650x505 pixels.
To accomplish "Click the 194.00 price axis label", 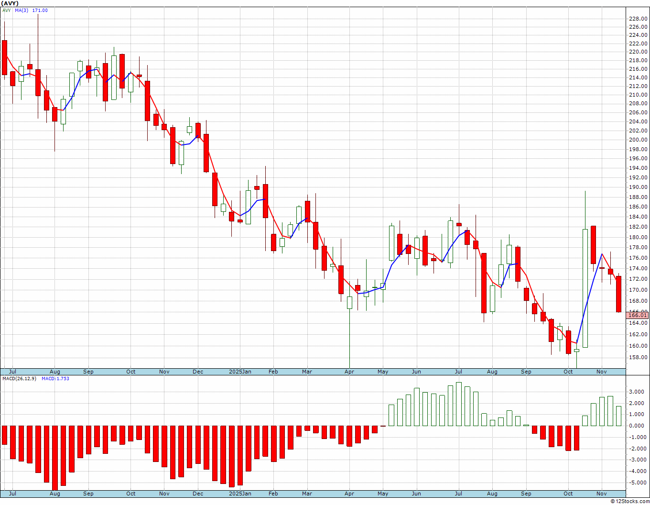I will pos(638,168).
